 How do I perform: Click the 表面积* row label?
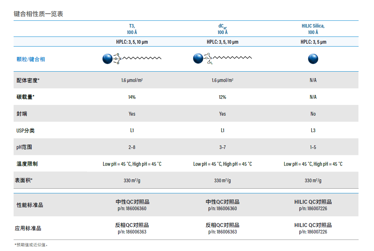tap(24, 180)
